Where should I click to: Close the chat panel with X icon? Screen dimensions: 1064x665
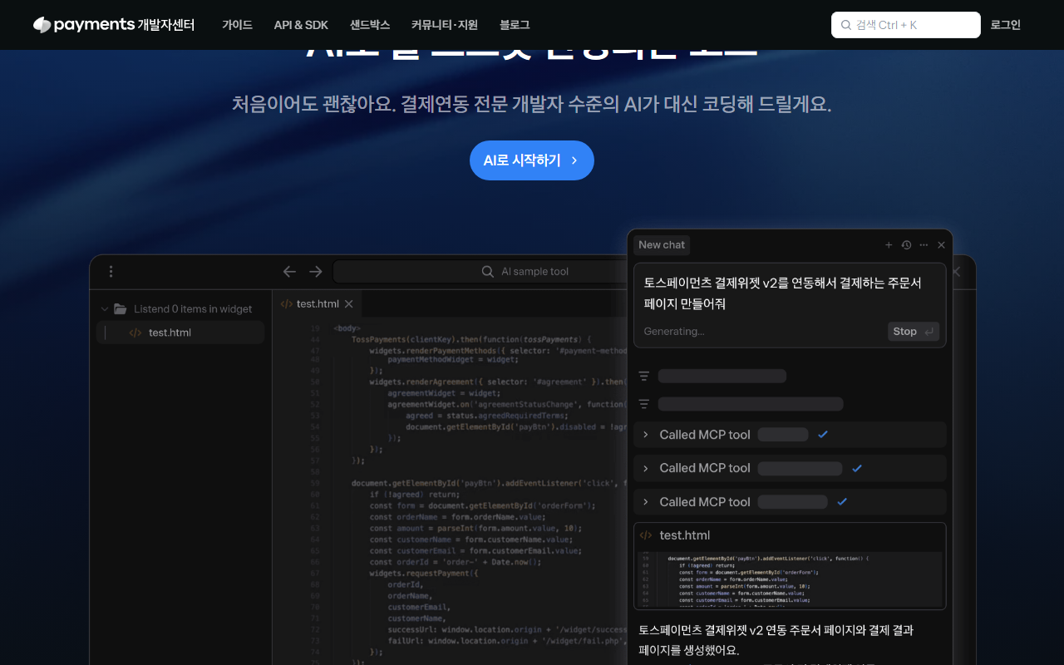941,245
